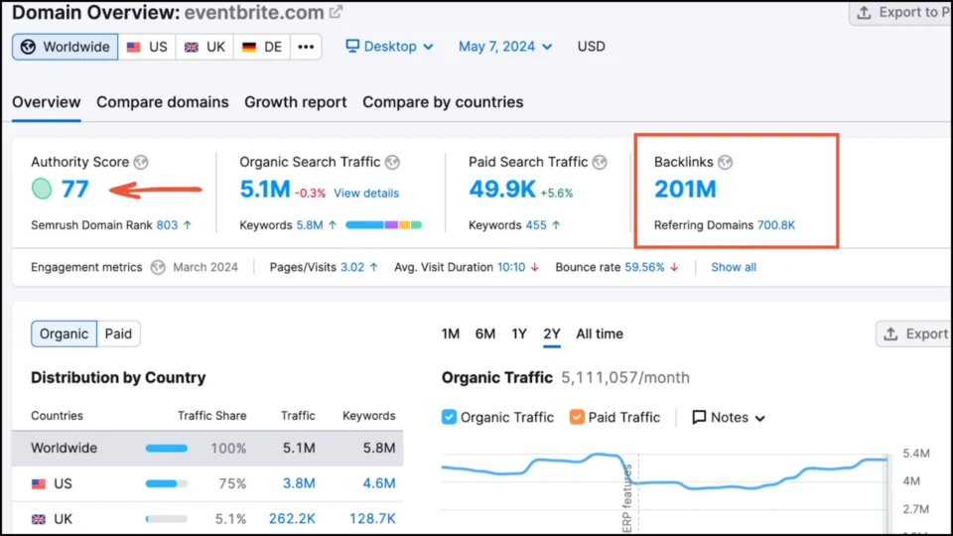Click the USD currency selector
This screenshot has width=953, height=536.
pos(591,47)
